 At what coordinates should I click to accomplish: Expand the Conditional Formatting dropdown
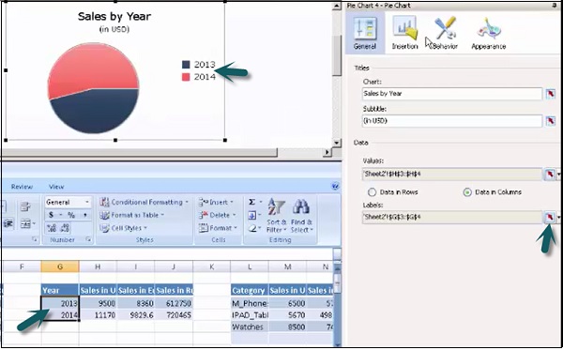coord(144,202)
